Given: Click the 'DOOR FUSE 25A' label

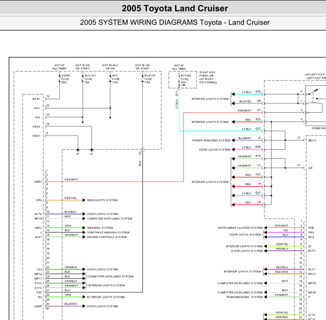Looking at the screenshot, I should [x=65, y=79].
